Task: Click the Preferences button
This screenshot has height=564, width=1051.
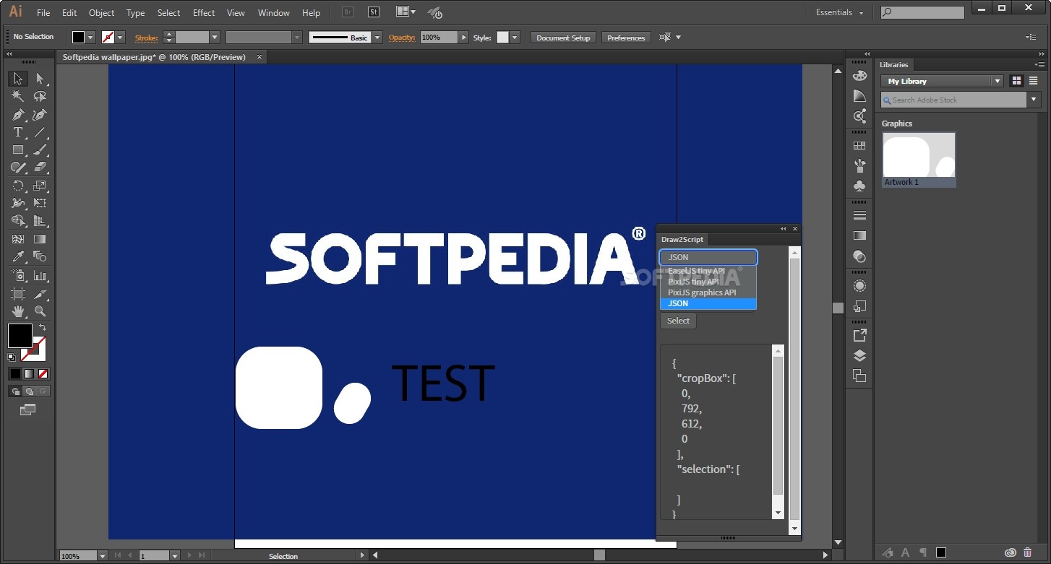Action: (626, 38)
